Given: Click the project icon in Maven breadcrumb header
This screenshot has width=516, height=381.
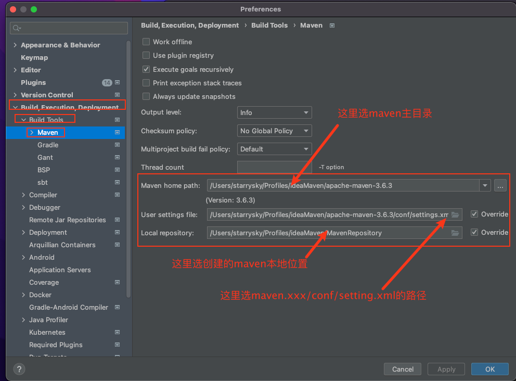Looking at the screenshot, I should click(x=332, y=26).
